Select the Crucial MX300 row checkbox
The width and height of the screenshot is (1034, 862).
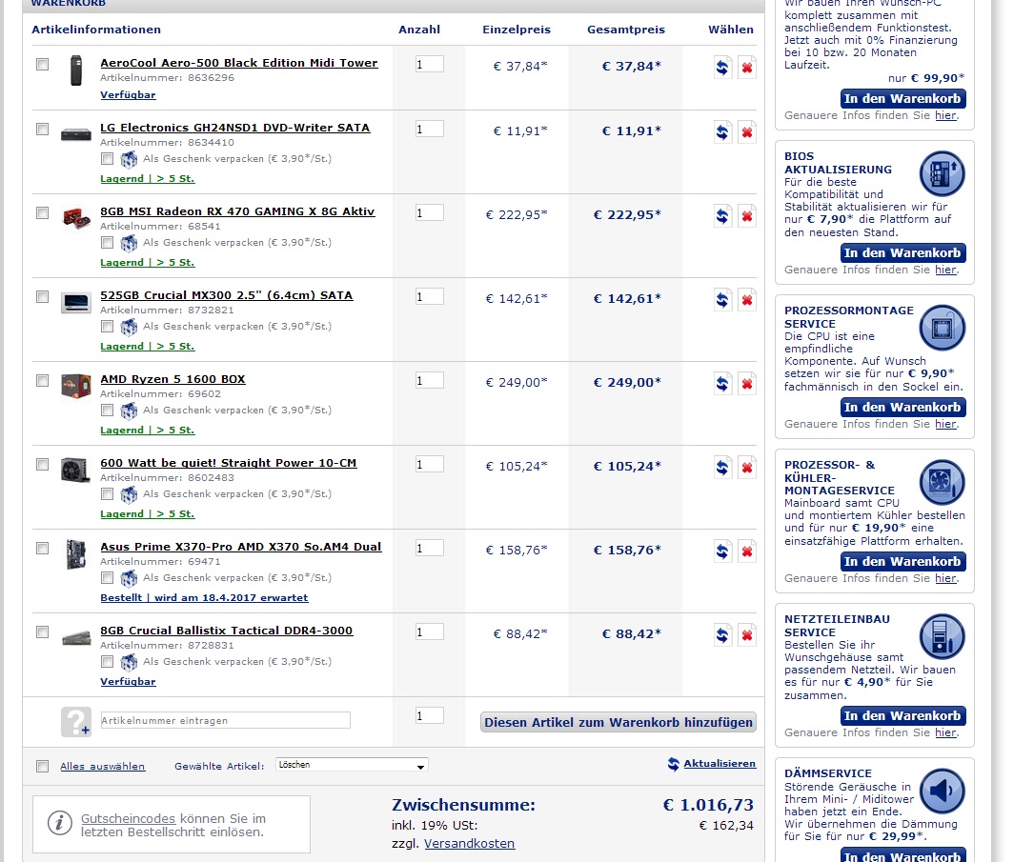42,296
